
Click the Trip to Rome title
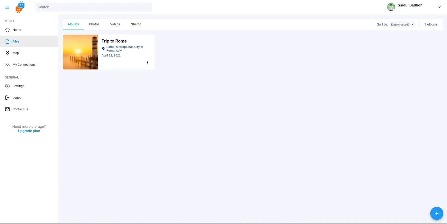click(x=114, y=41)
